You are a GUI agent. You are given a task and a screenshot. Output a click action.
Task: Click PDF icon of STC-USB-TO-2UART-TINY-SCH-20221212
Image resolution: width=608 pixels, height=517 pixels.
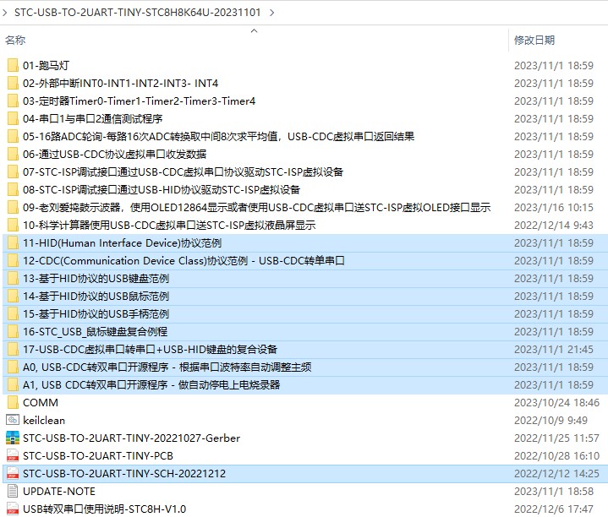13,474
